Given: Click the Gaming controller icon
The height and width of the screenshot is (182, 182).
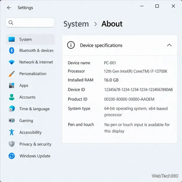Looking at the screenshot, I should coord(12,120).
